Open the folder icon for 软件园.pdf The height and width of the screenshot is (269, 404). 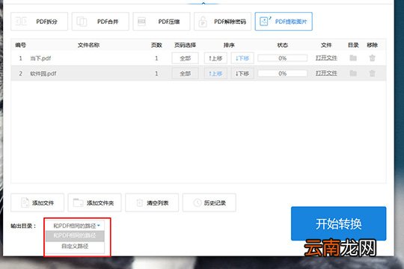(x=353, y=73)
